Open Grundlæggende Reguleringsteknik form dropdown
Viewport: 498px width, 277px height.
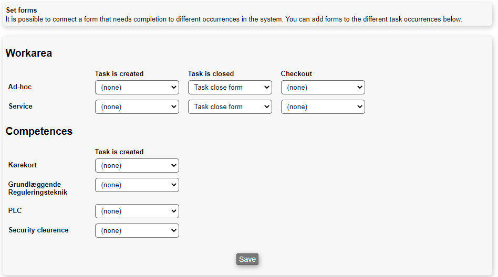pos(137,185)
